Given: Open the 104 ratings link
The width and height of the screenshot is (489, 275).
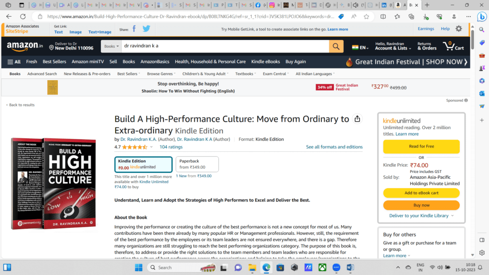Looking at the screenshot, I should pyautogui.click(x=171, y=147).
